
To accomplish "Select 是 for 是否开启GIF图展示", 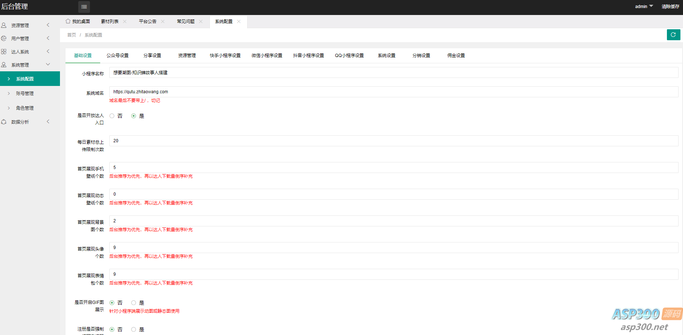I will pos(133,303).
